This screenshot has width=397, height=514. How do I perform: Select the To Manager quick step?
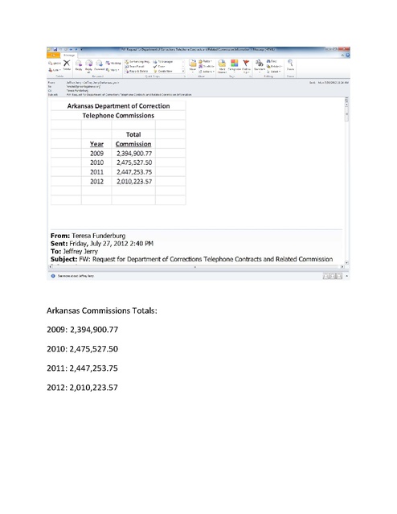click(x=163, y=62)
